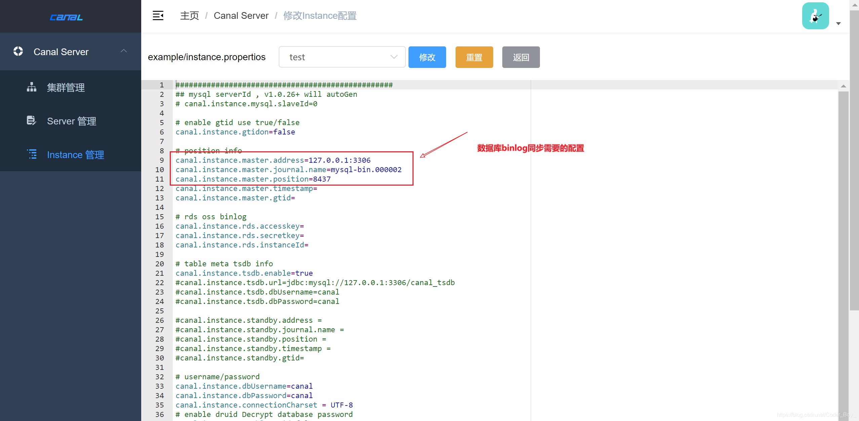Viewport: 859px width, 421px height.
Task: Click Canal Server breadcrumb link
Action: (241, 15)
